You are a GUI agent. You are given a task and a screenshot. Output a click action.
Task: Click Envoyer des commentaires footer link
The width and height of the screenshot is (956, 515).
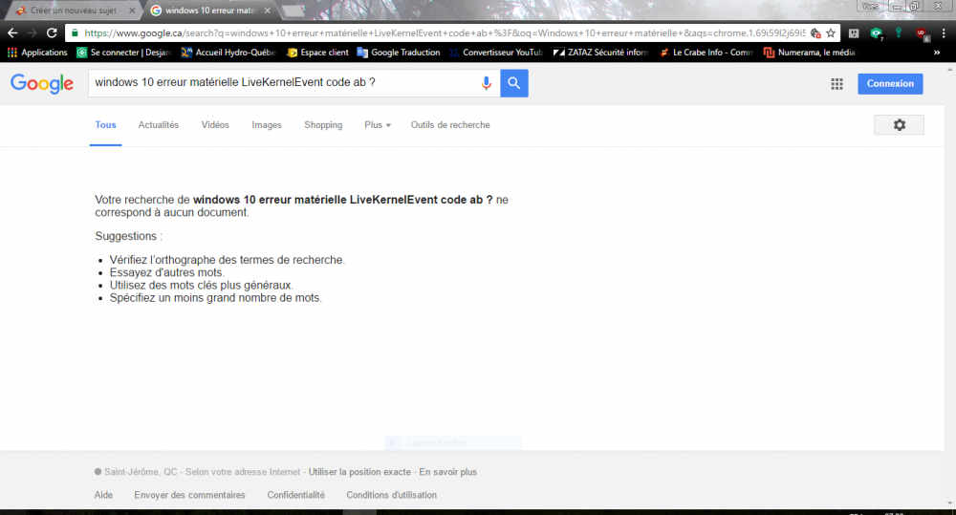click(x=189, y=495)
